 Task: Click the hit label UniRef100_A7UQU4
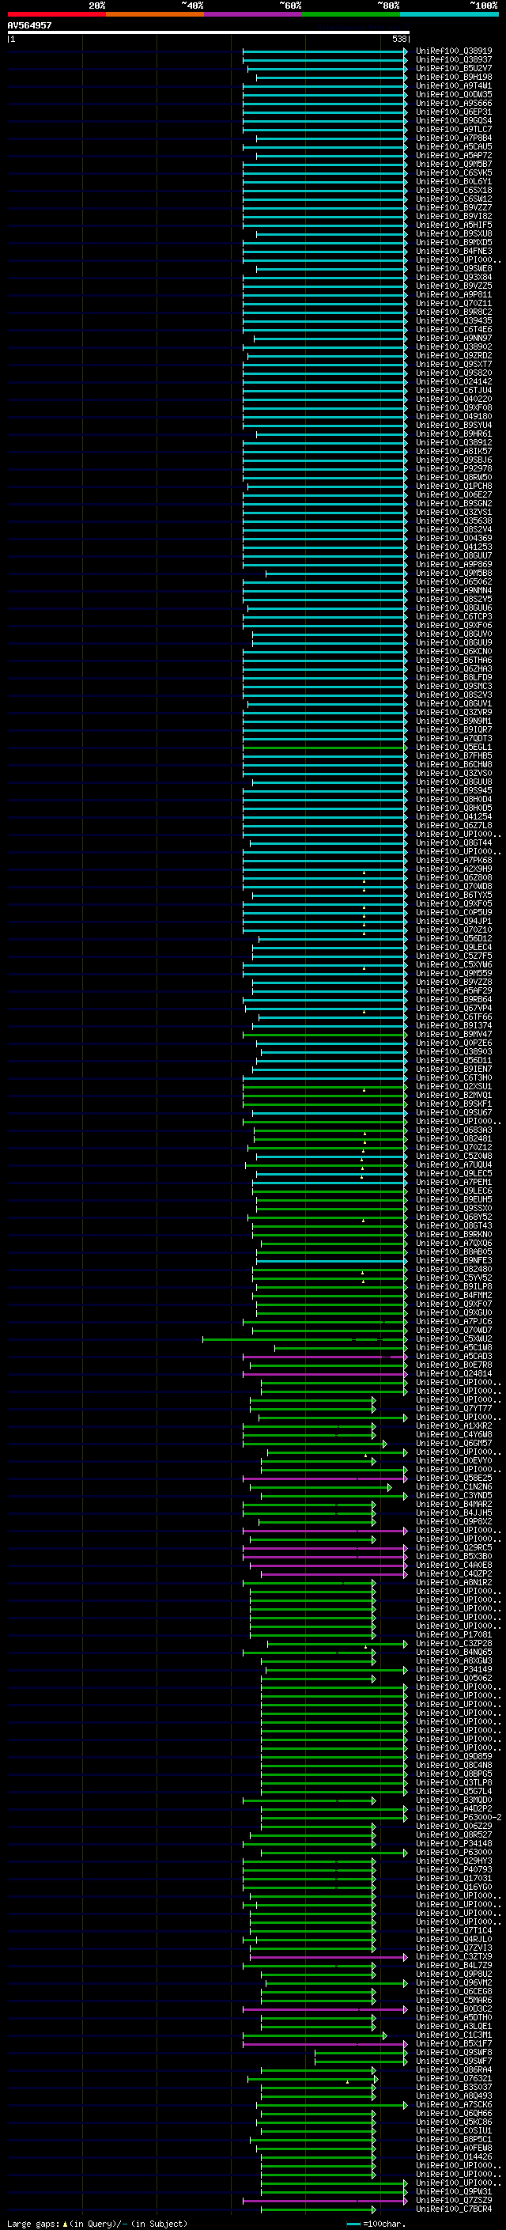[x=453, y=1165]
